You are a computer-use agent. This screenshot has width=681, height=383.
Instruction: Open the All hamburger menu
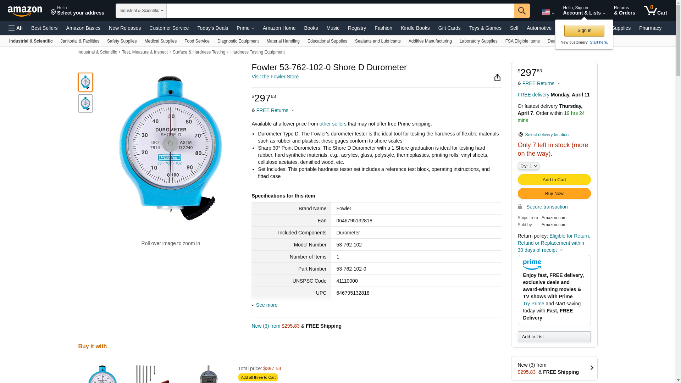pyautogui.click(x=16, y=28)
